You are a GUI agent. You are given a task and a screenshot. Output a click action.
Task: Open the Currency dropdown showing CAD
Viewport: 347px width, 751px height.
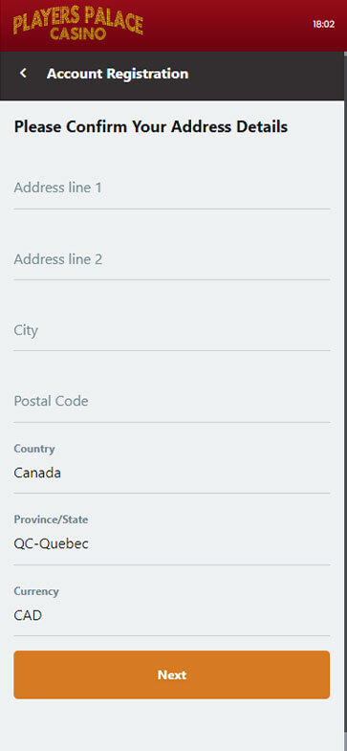(172, 610)
